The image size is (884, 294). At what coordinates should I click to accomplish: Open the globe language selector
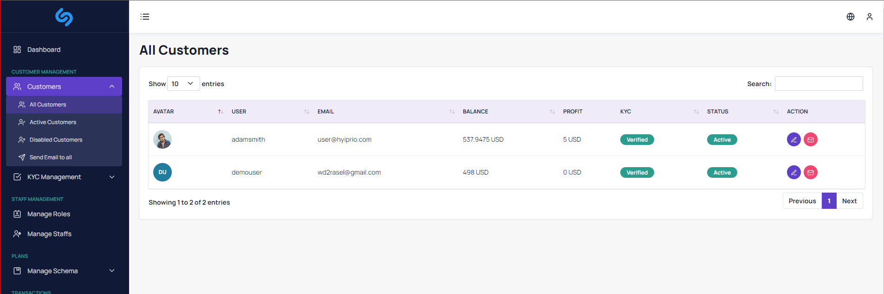(x=850, y=17)
